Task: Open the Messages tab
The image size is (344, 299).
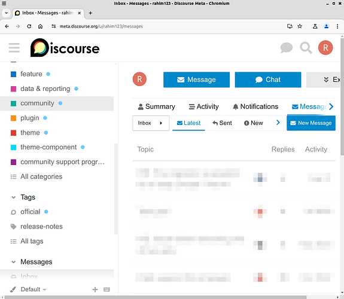Action: pos(309,106)
